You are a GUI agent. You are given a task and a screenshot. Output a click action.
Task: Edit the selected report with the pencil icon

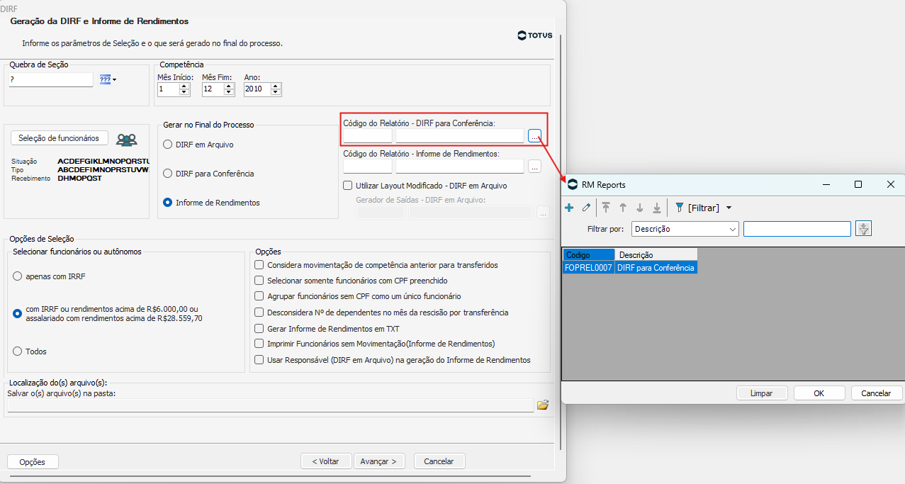[x=586, y=208]
